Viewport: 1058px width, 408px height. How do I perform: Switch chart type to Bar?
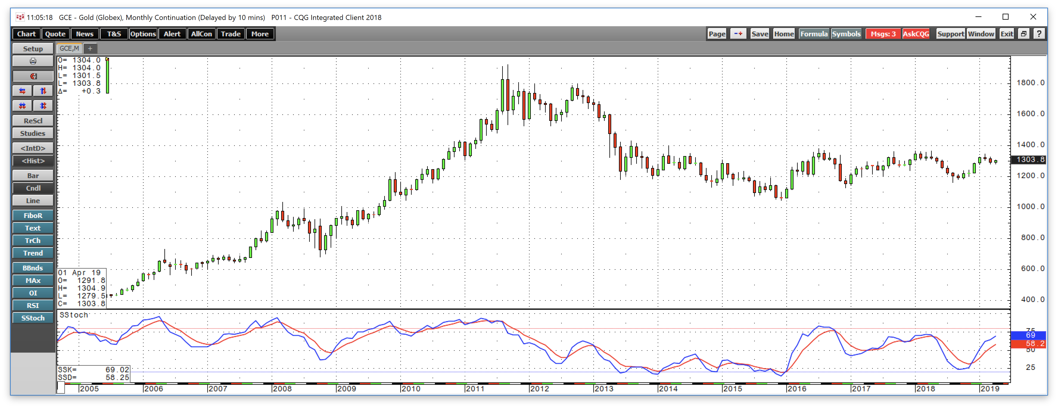point(33,176)
